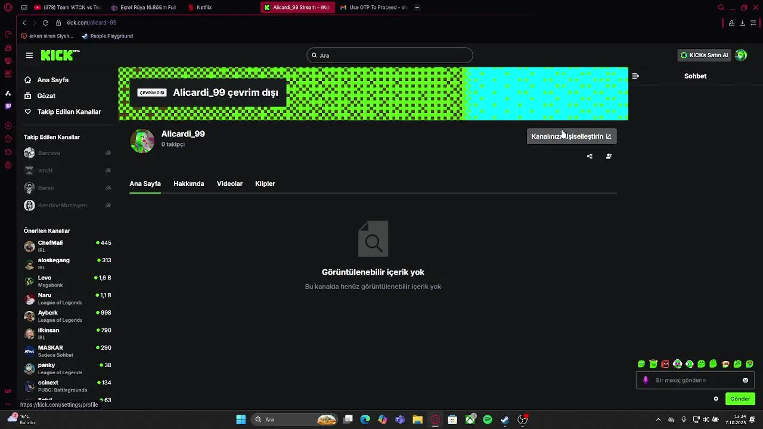Click Kanalınızı Kişiselleştirin button

tap(572, 136)
